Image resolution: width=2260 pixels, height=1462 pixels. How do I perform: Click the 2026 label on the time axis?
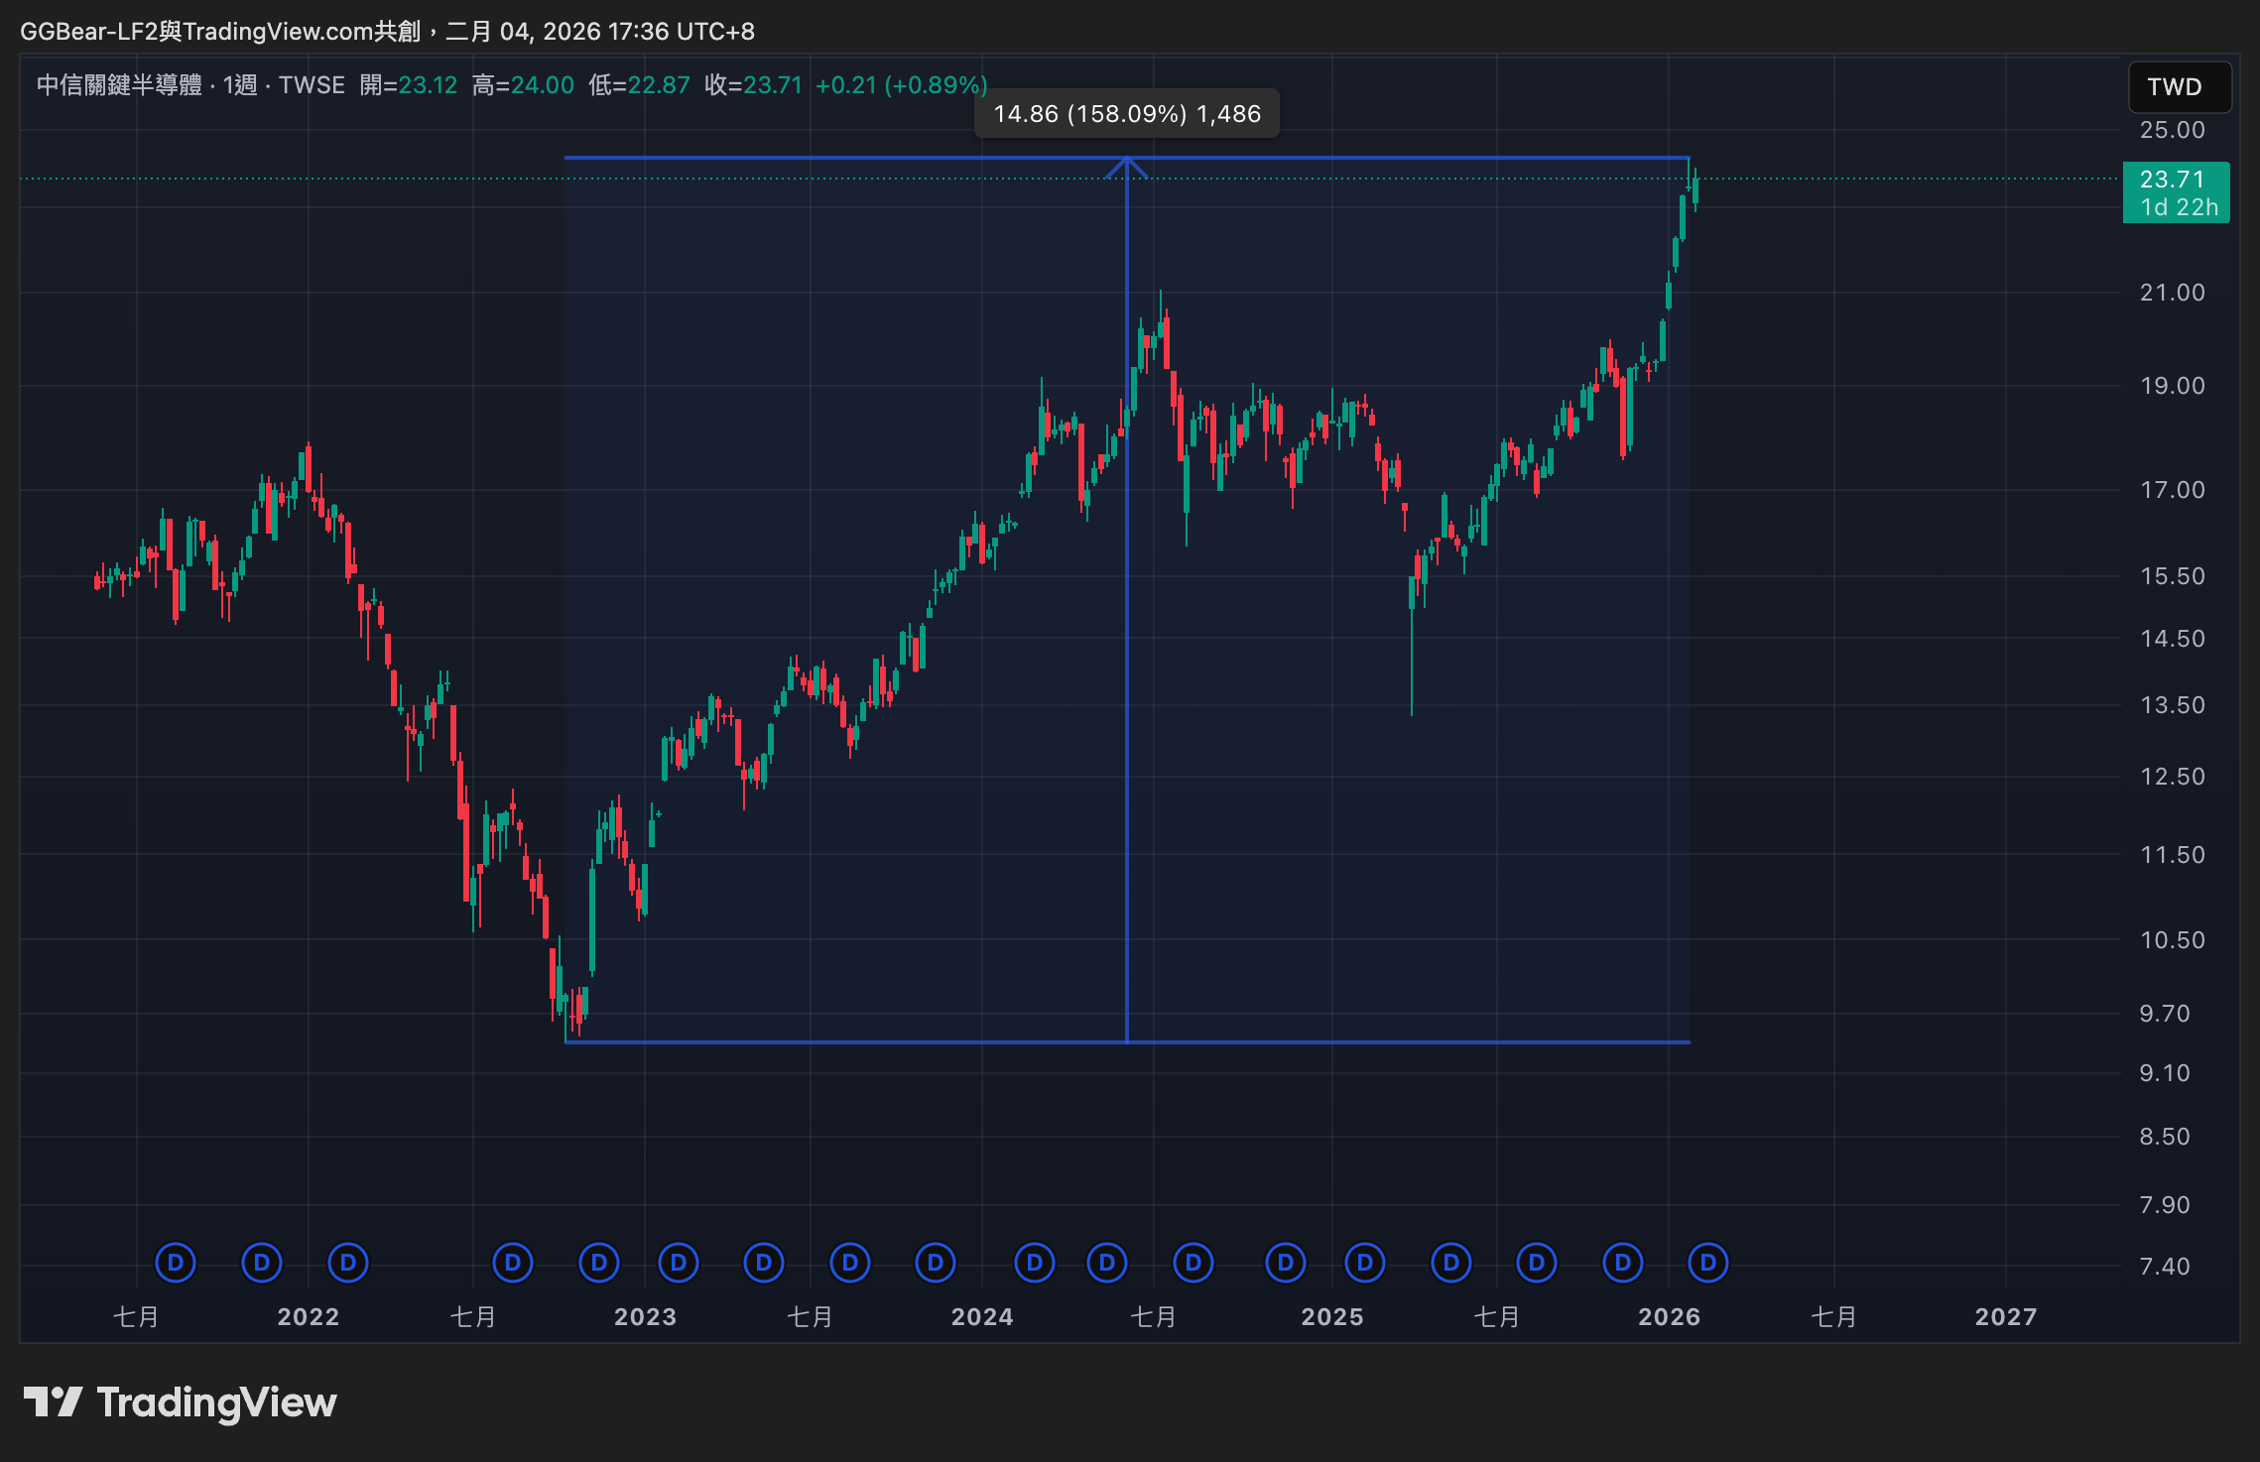coord(1668,1317)
